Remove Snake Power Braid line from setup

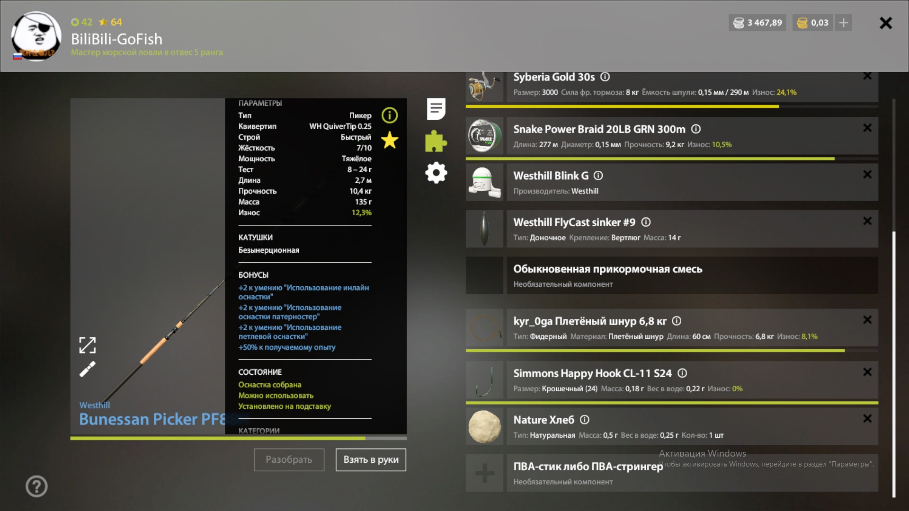[867, 128]
